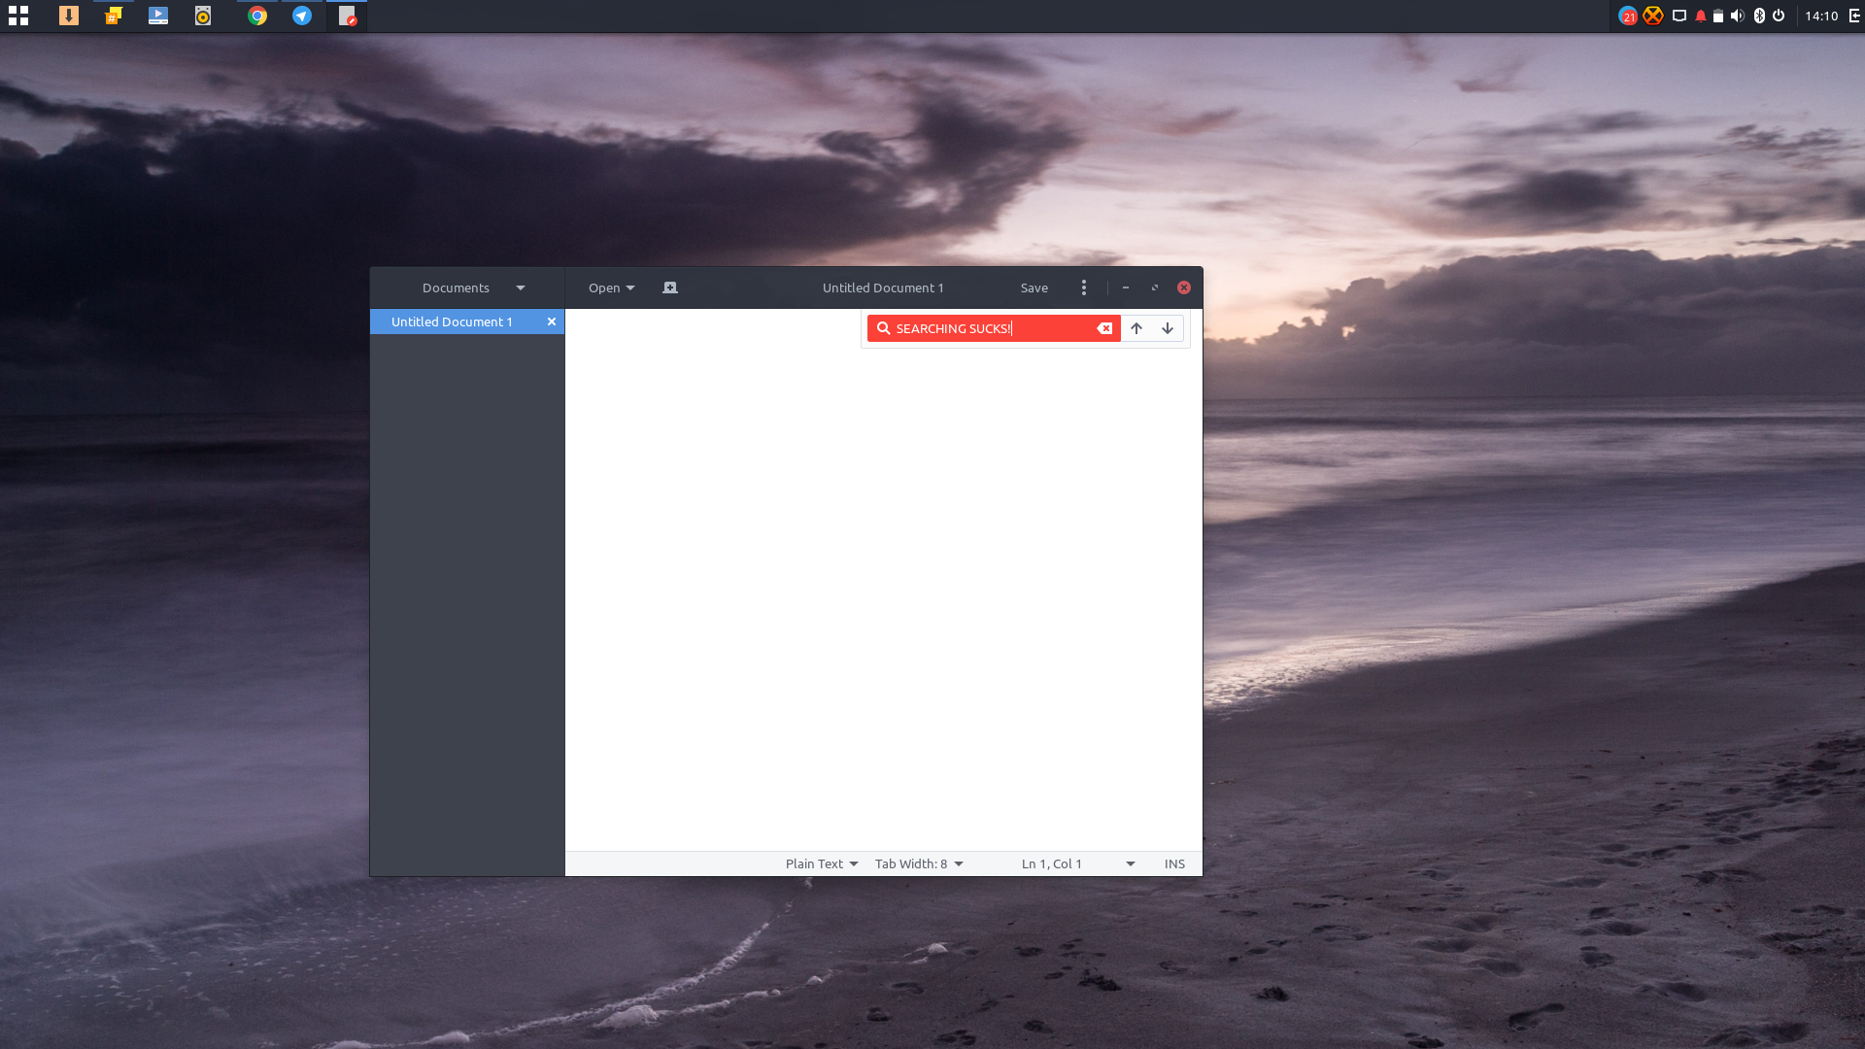This screenshot has width=1865, height=1049.
Task: Open the display/screen tray indicator
Action: [1678, 16]
